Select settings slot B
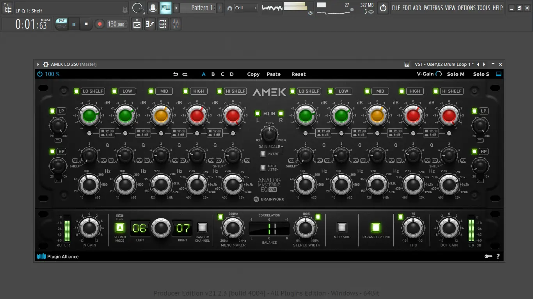The height and width of the screenshot is (299, 533). tap(213, 74)
